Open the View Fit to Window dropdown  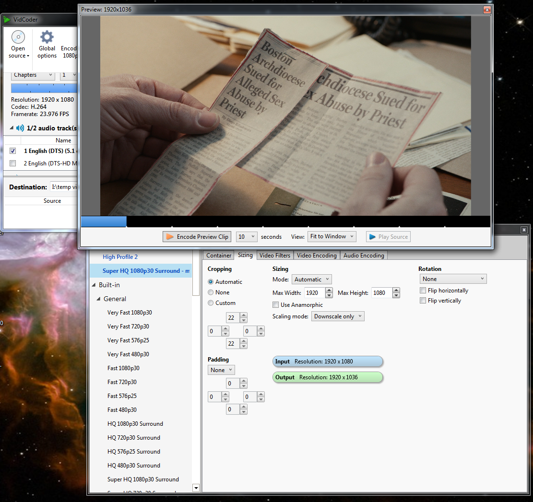tap(332, 236)
